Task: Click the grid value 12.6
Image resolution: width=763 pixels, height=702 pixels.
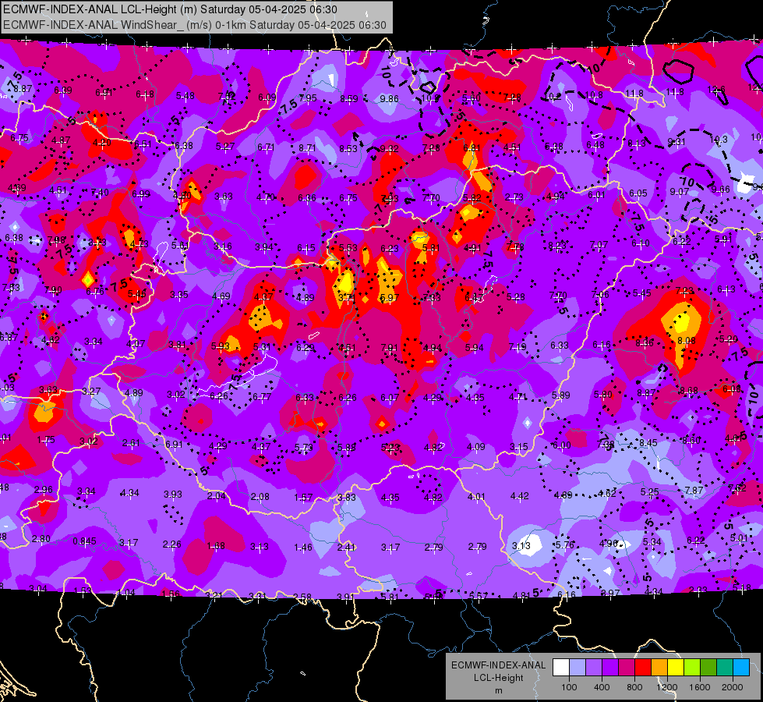Action: [716, 90]
